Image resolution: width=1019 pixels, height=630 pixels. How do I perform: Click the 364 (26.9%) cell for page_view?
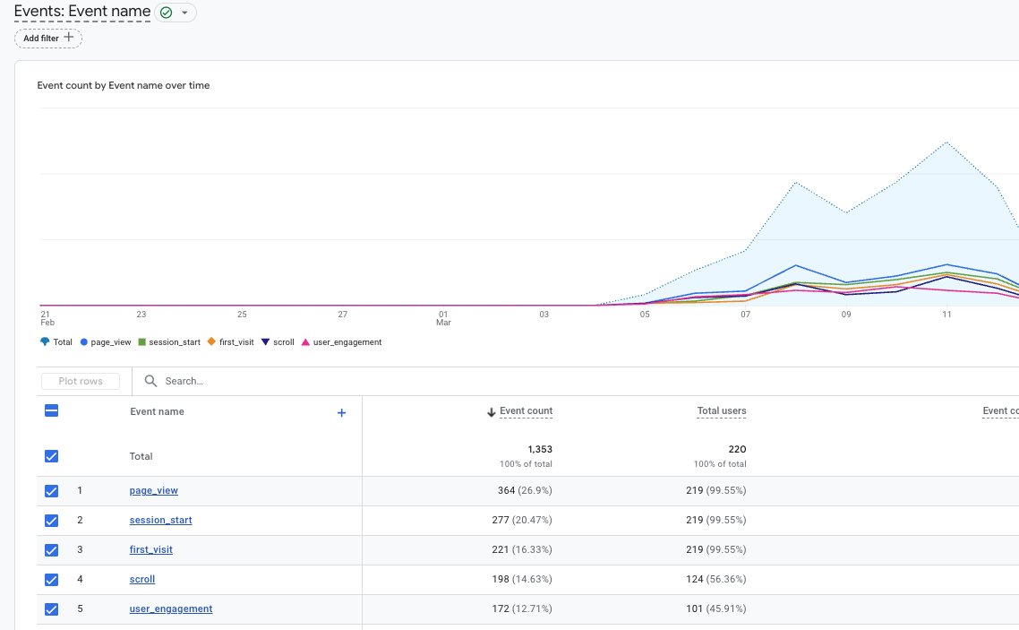pyautogui.click(x=525, y=490)
